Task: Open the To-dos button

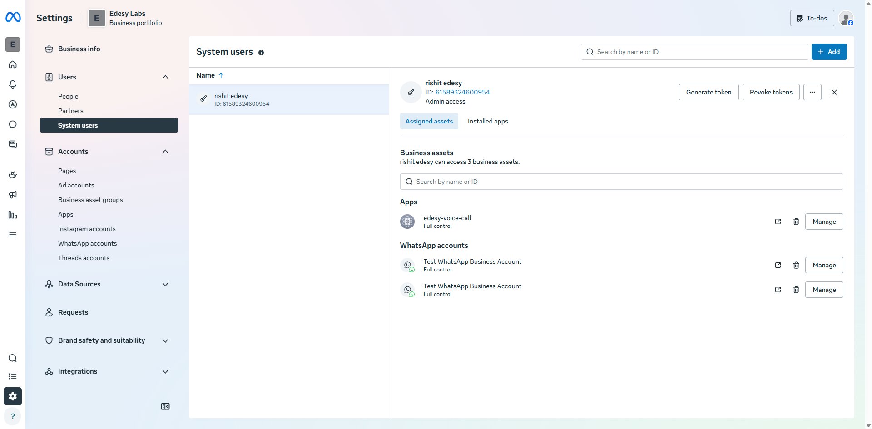Action: point(812,18)
